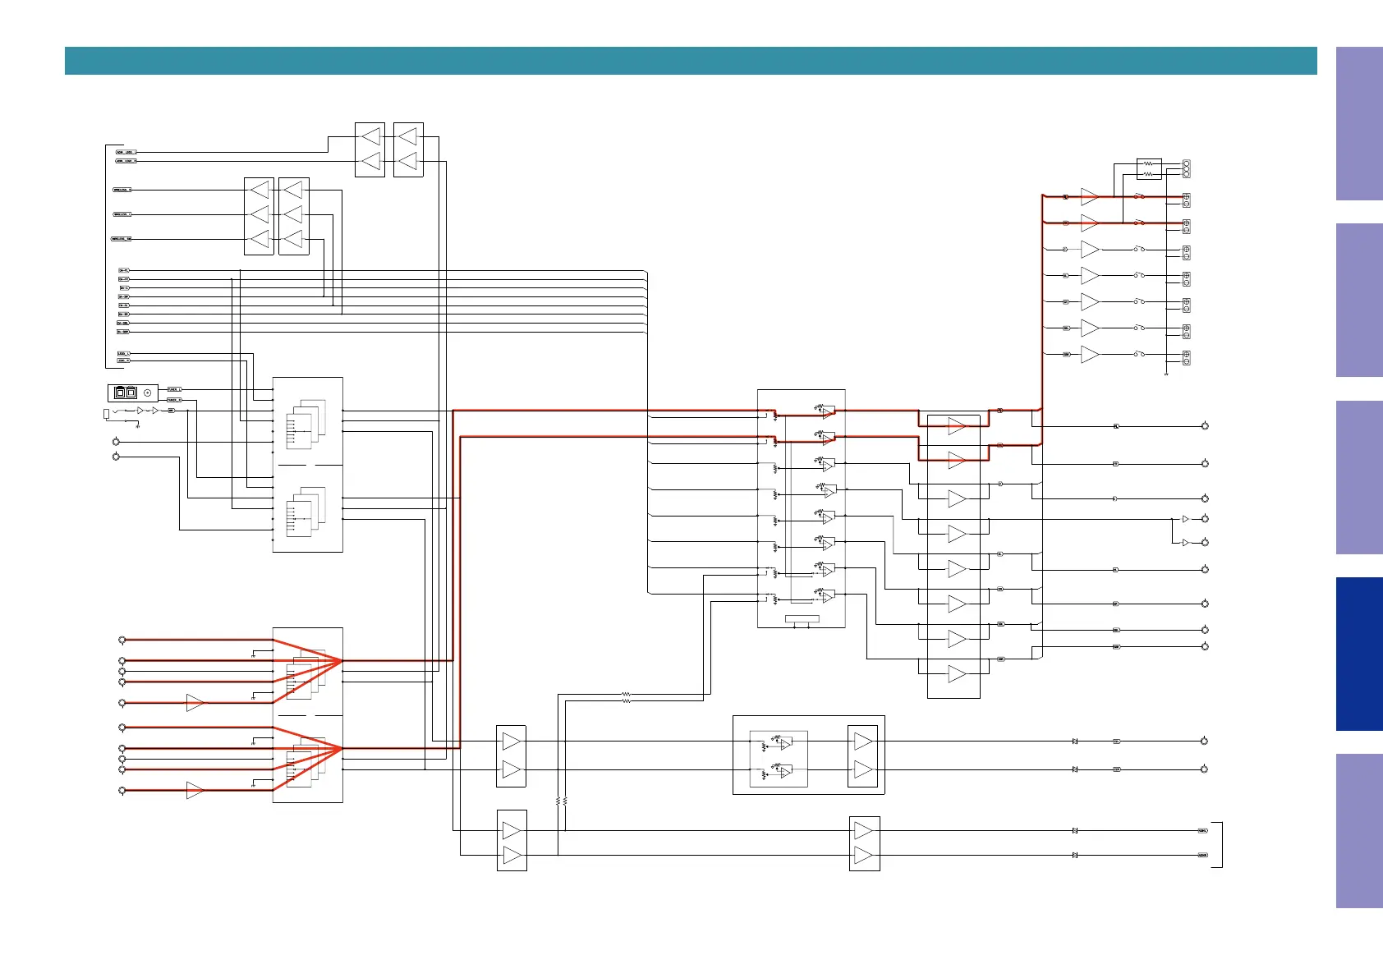Open the bottommost purple side tab
Screen dimensions: 1383x978
coord(1358,830)
